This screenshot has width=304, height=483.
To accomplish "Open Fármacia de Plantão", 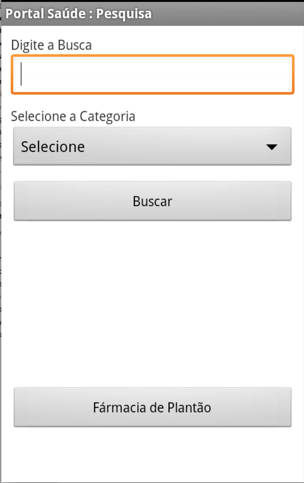I will coord(152,407).
